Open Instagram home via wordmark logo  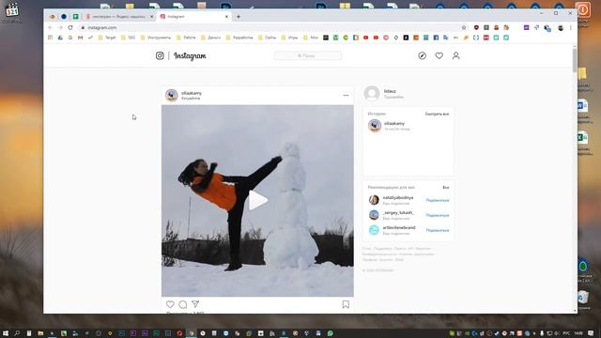pyautogui.click(x=190, y=56)
